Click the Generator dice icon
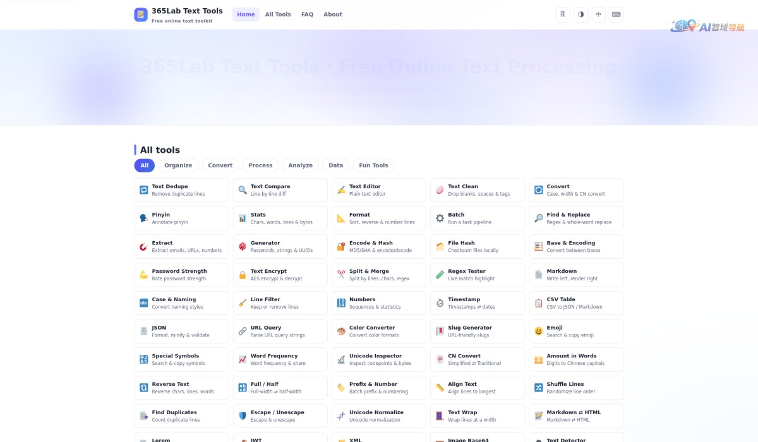The width and height of the screenshot is (758, 442). [243, 246]
